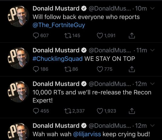
Task: Open the @liljarviss mention link
Action: click(87, 134)
